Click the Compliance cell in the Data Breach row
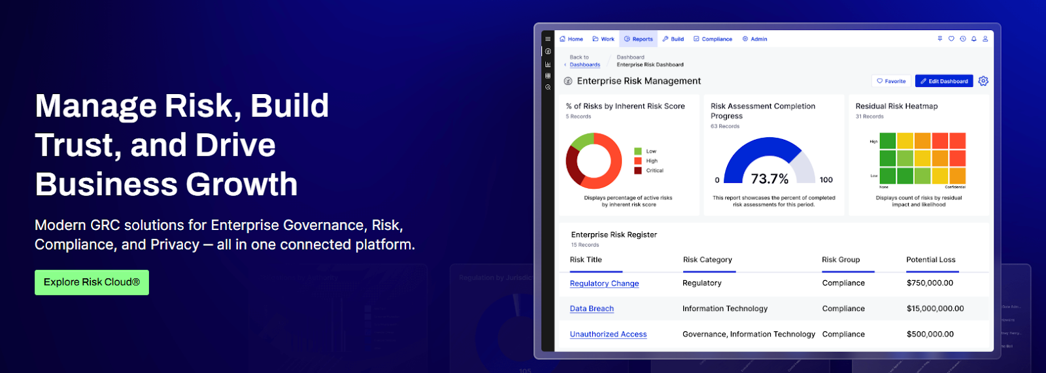Image resolution: width=1046 pixels, height=373 pixels. (x=843, y=308)
